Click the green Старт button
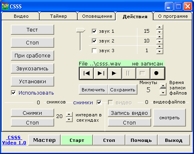 tap(77, 140)
